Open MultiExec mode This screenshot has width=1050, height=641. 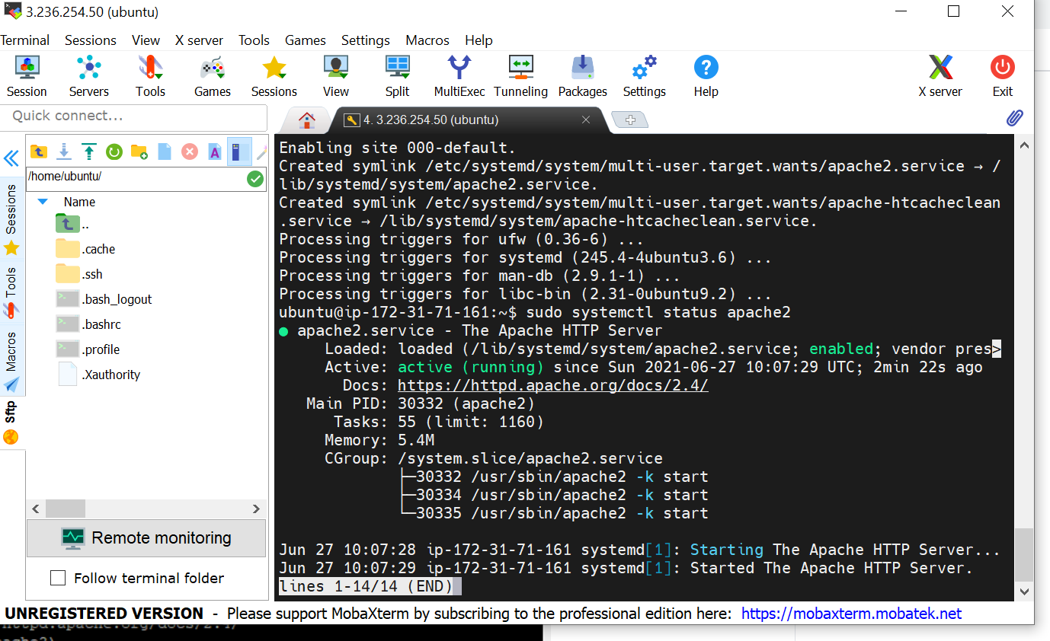(459, 75)
